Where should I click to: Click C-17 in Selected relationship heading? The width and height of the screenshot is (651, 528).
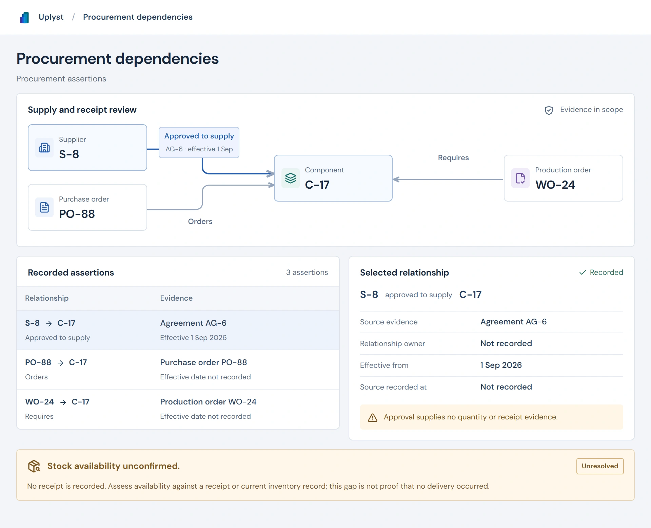click(x=470, y=295)
